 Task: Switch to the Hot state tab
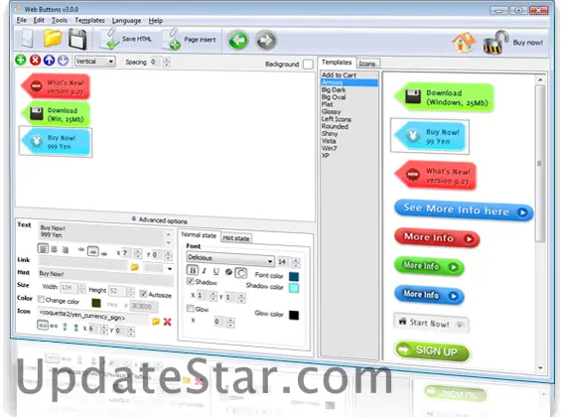click(236, 238)
